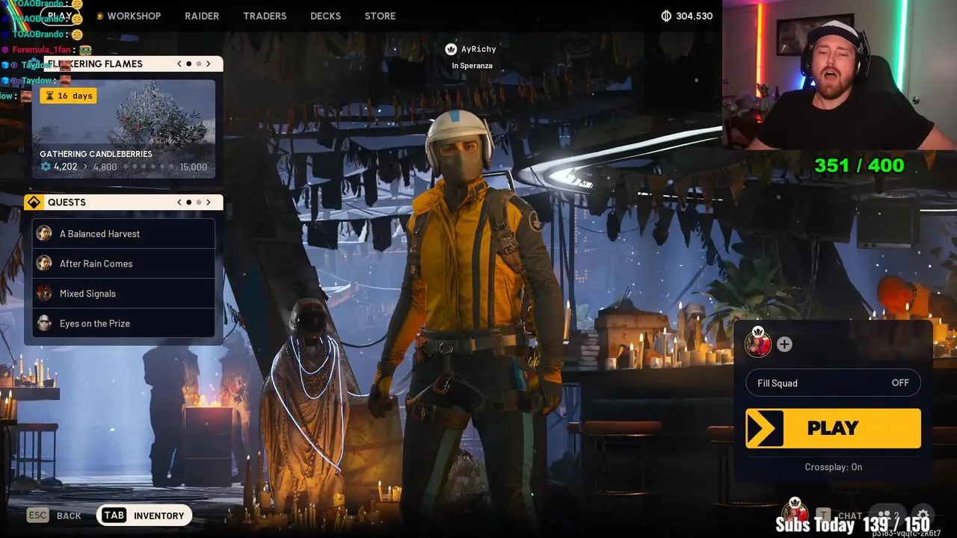The image size is (957, 538).
Task: Click ESC Back button
Action: [54, 516]
